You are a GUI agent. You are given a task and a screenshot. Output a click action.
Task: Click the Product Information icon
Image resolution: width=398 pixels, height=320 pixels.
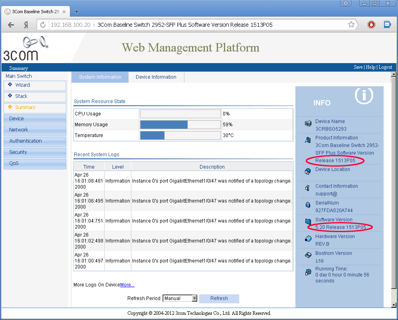pos(308,140)
